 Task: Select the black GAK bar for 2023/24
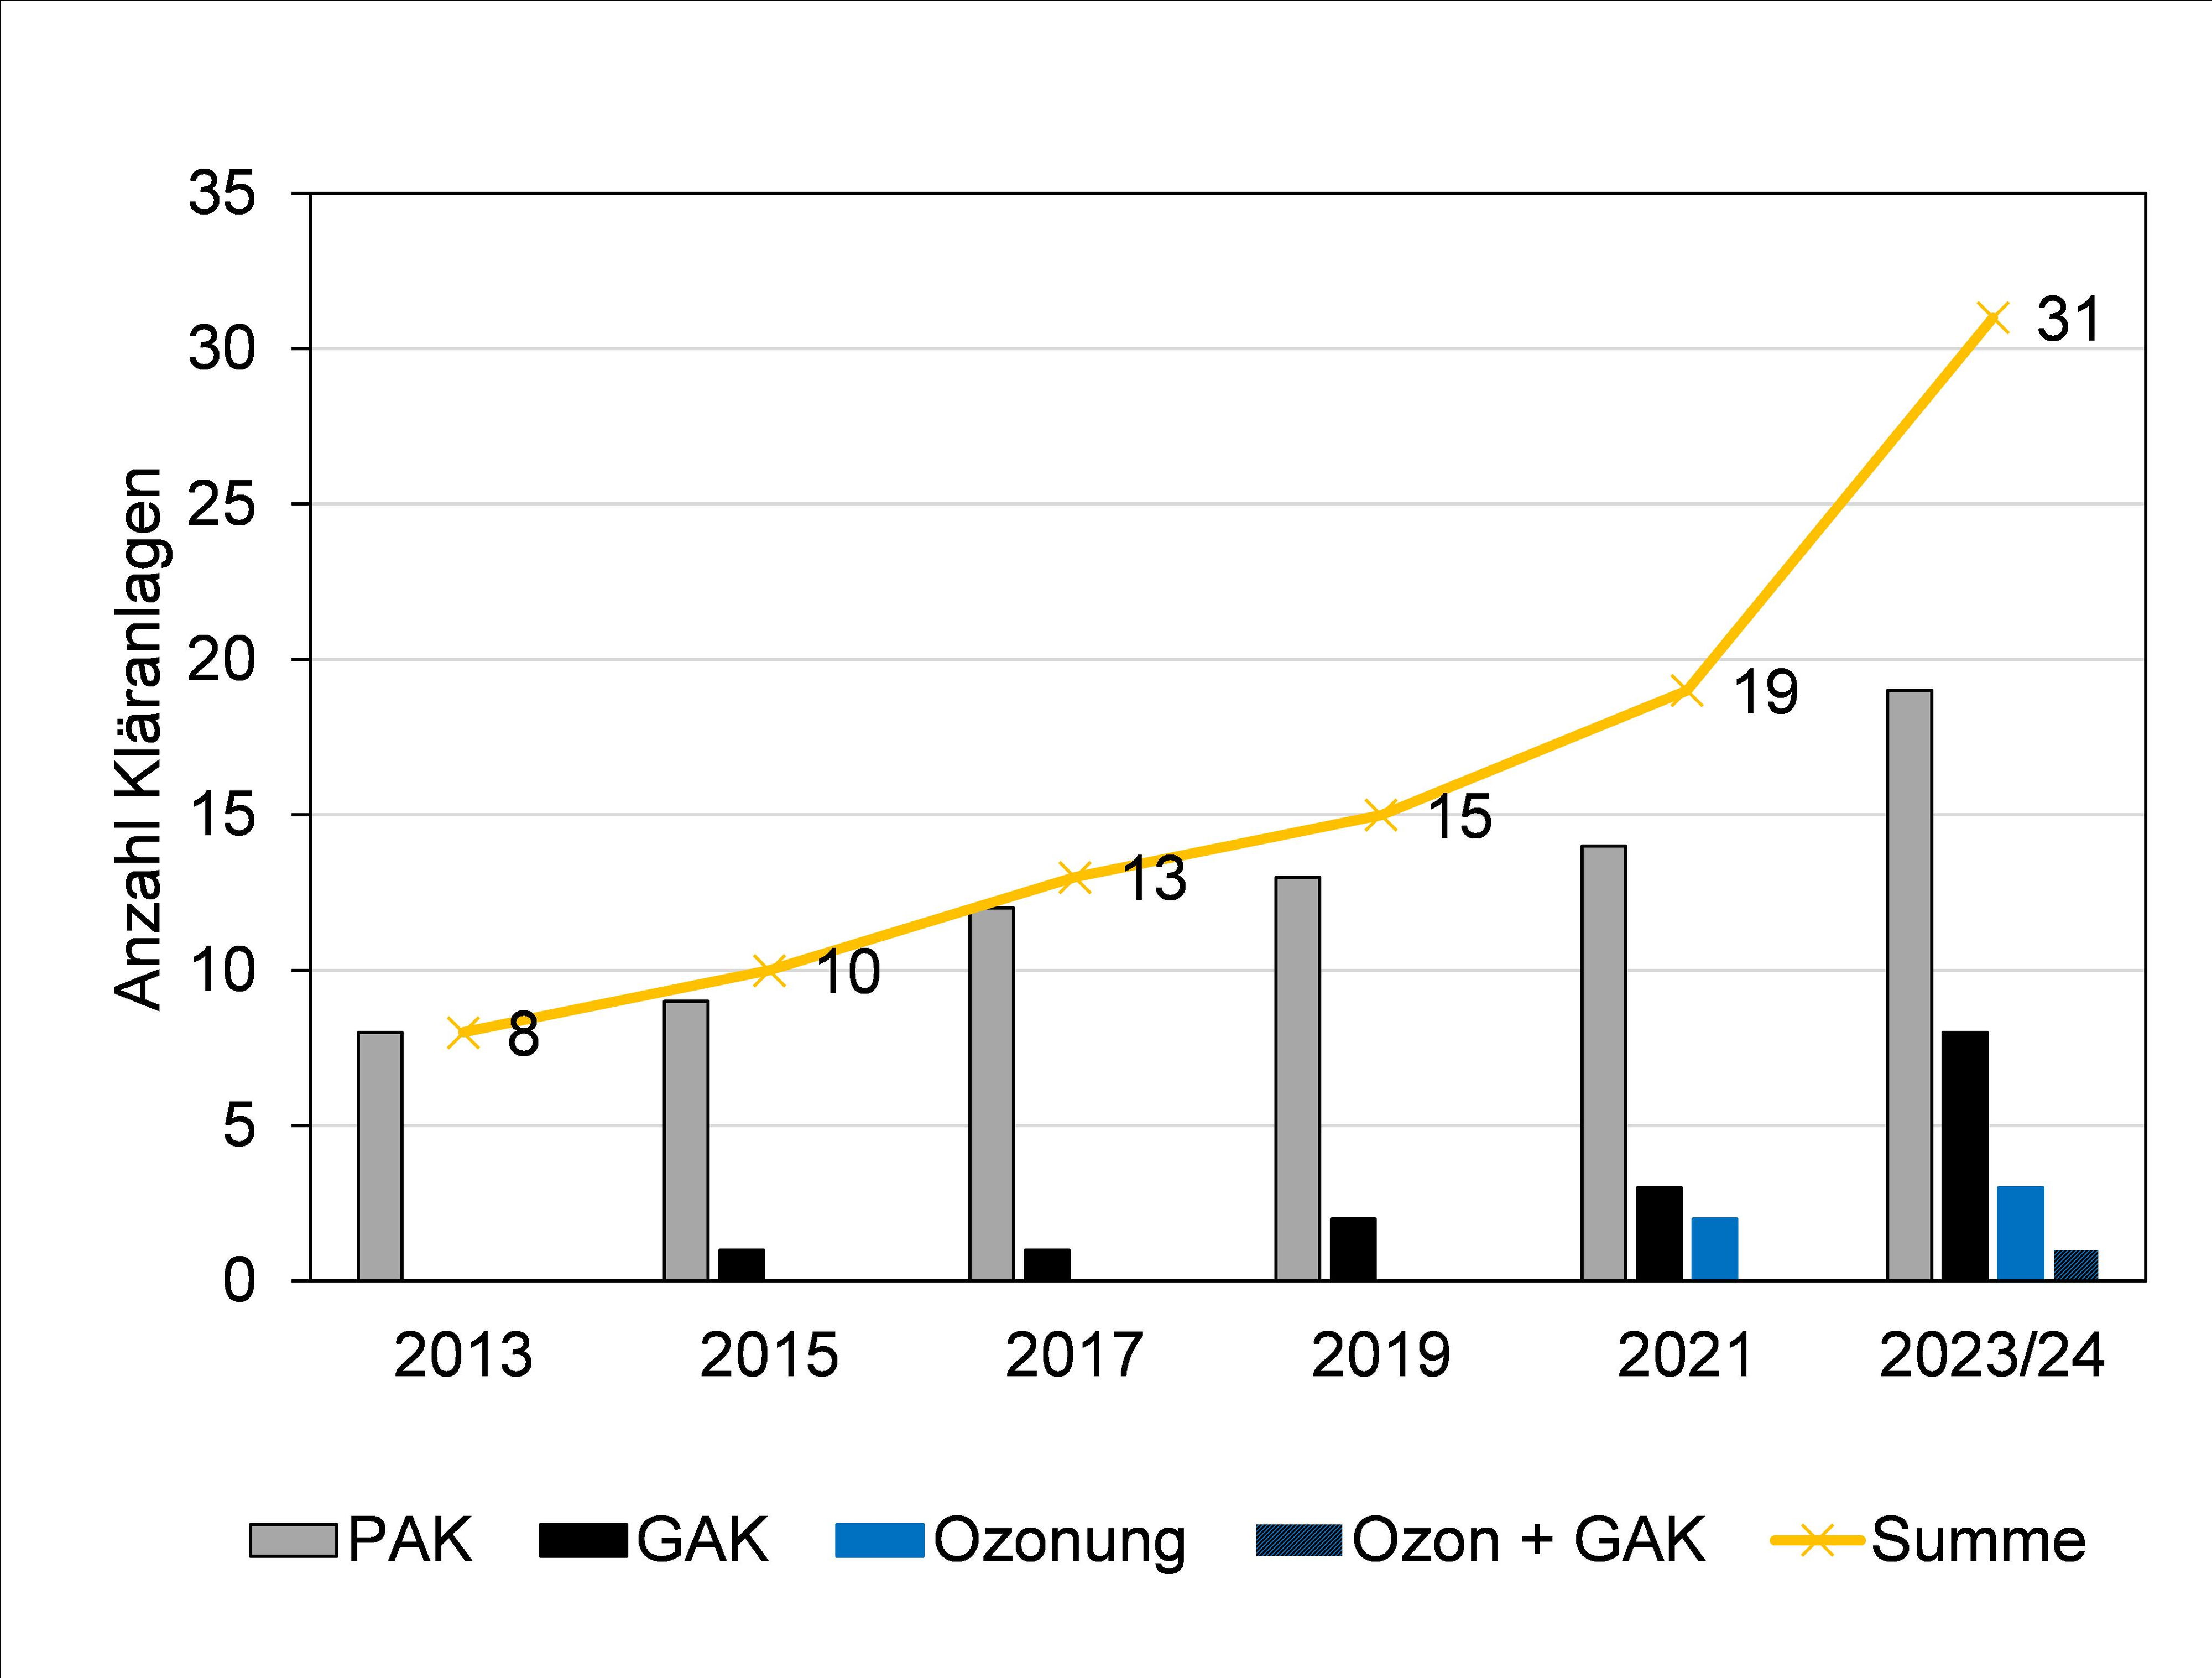(1965, 1156)
